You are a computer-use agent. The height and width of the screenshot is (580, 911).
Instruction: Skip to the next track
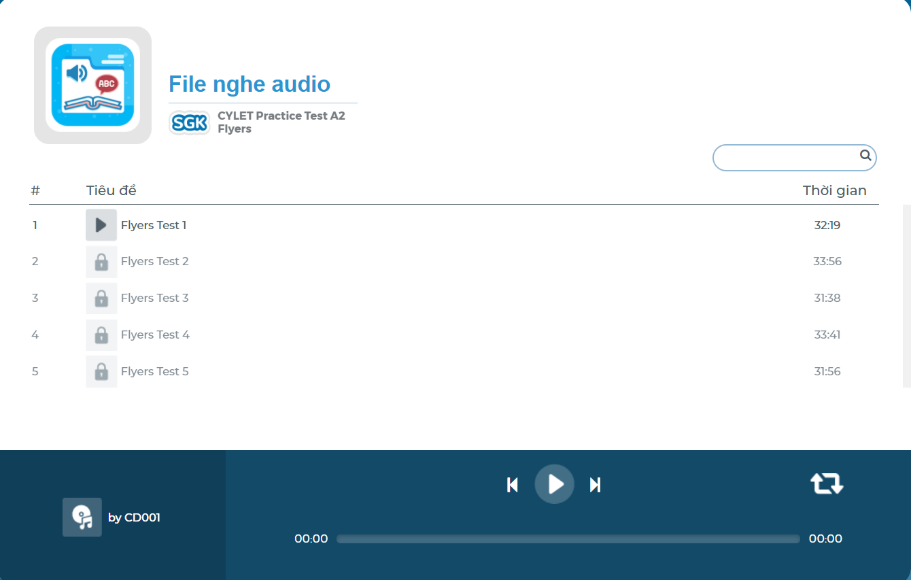click(595, 484)
